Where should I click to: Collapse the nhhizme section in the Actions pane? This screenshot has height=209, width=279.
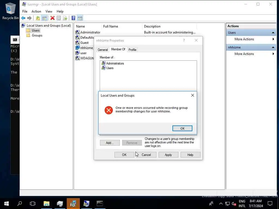[273, 47]
